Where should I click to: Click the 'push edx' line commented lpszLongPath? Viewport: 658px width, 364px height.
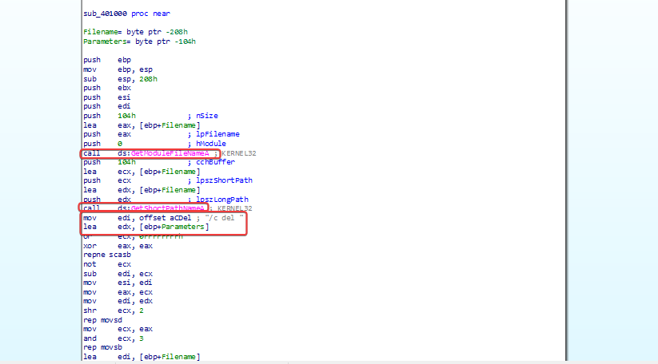(x=165, y=200)
